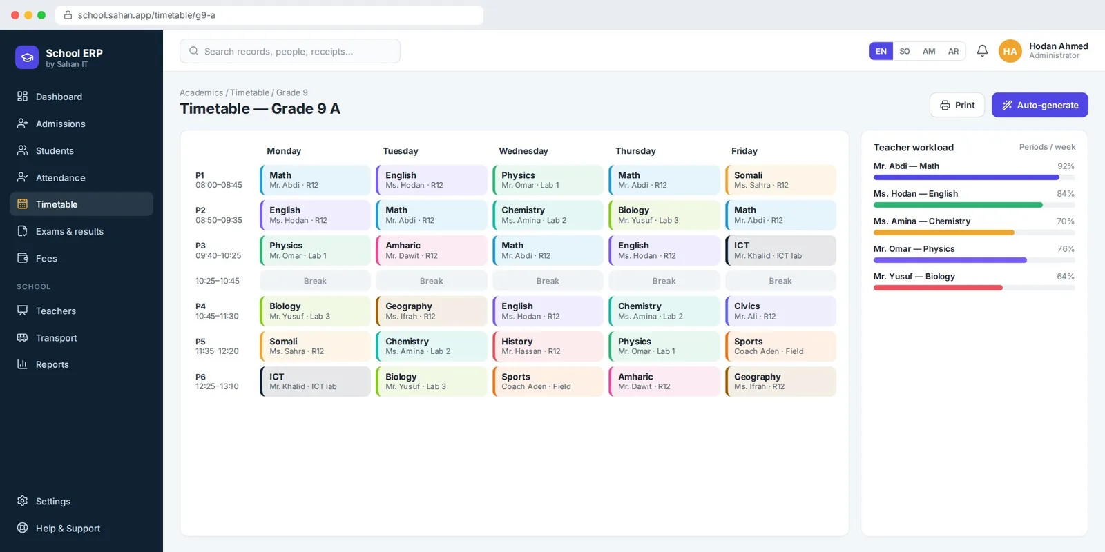Image resolution: width=1105 pixels, height=552 pixels.
Task: Open Thursday P2 Biology lesson card
Action: 664,215
